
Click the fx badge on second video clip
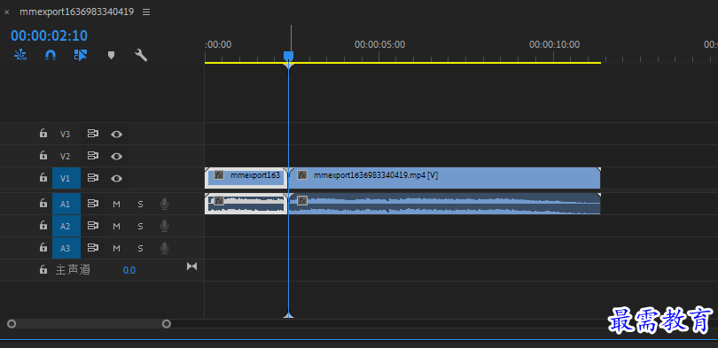tap(302, 175)
